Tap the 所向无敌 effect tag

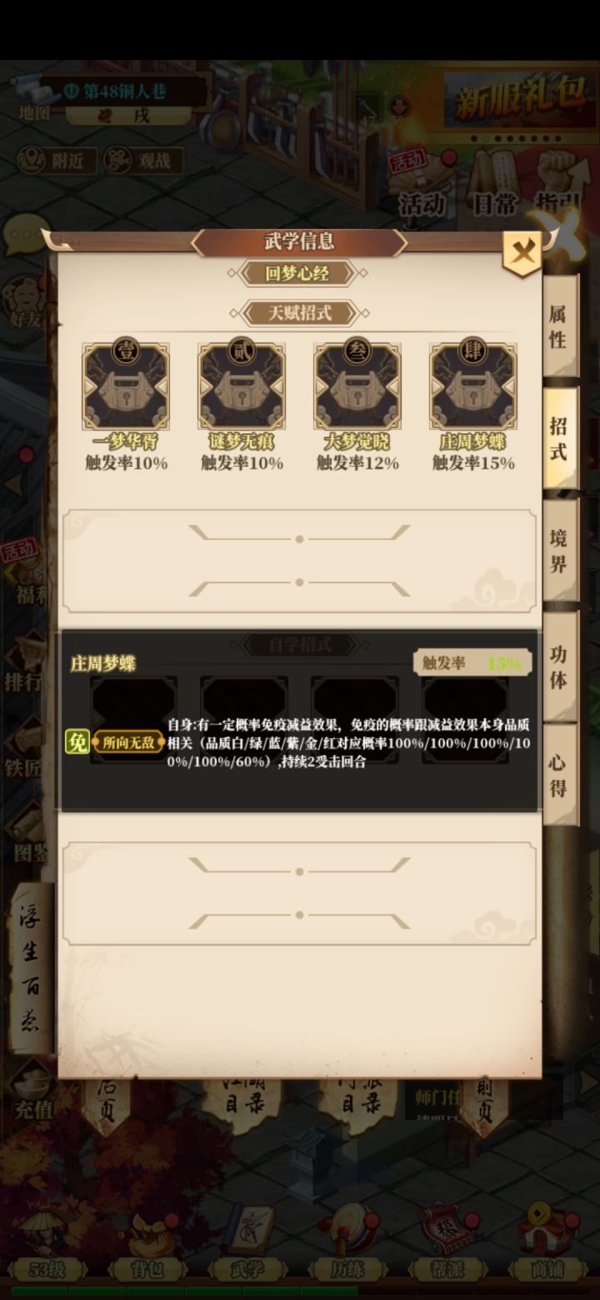click(x=127, y=742)
